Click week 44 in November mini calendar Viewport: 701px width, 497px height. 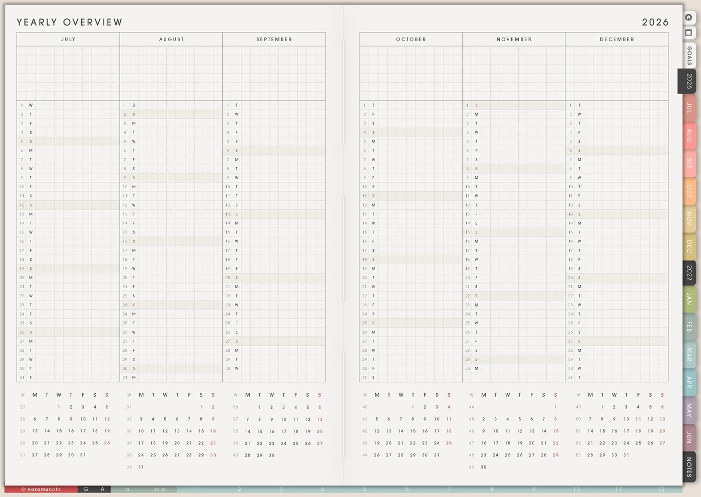tap(471, 407)
